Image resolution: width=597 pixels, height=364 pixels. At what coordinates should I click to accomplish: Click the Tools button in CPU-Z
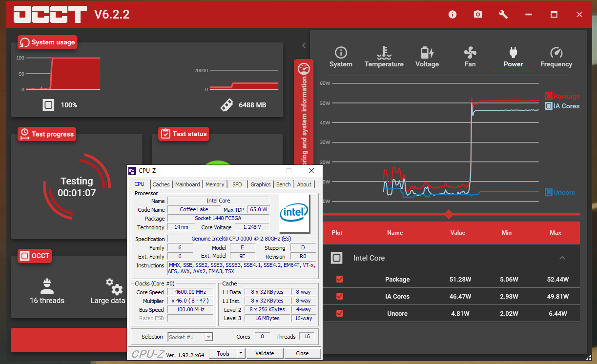click(223, 353)
